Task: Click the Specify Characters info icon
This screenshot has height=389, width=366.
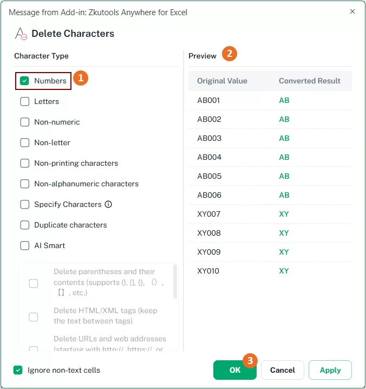Action: tap(108, 204)
